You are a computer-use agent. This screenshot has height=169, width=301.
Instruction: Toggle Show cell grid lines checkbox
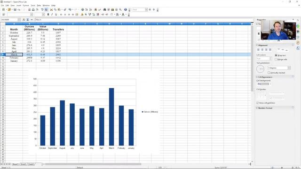point(258,103)
